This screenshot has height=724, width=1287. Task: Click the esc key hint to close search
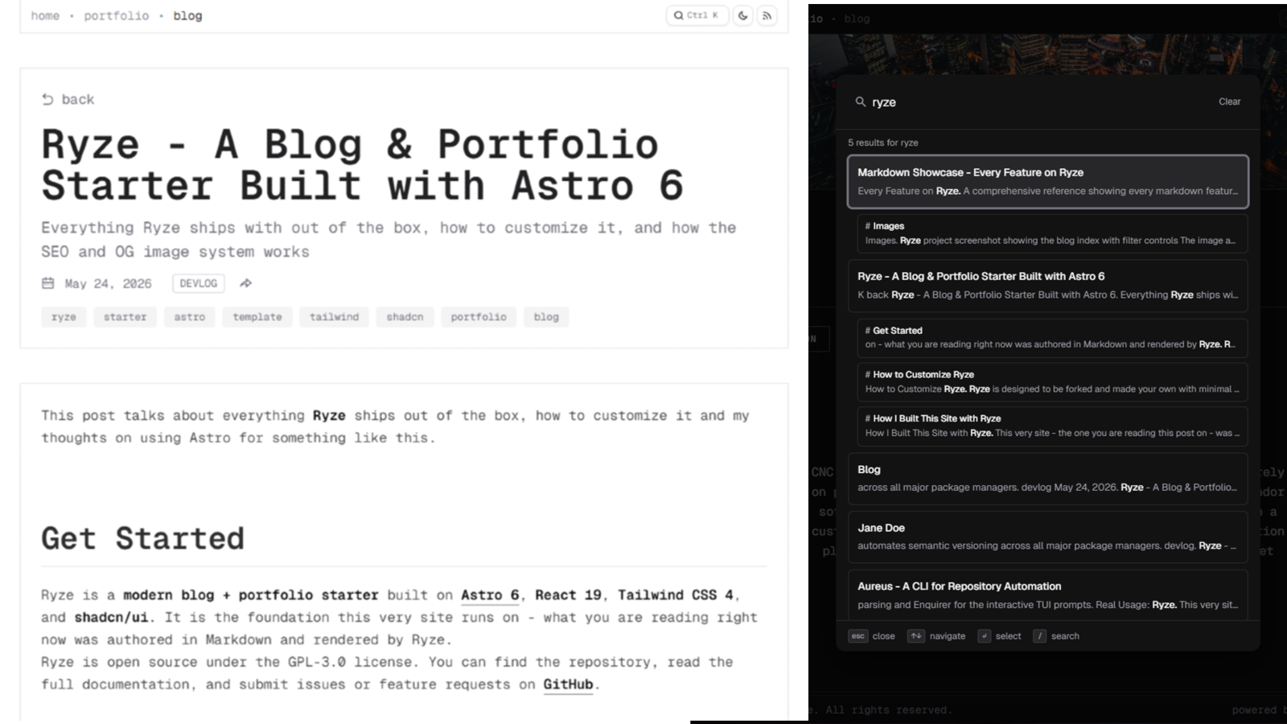tap(858, 636)
